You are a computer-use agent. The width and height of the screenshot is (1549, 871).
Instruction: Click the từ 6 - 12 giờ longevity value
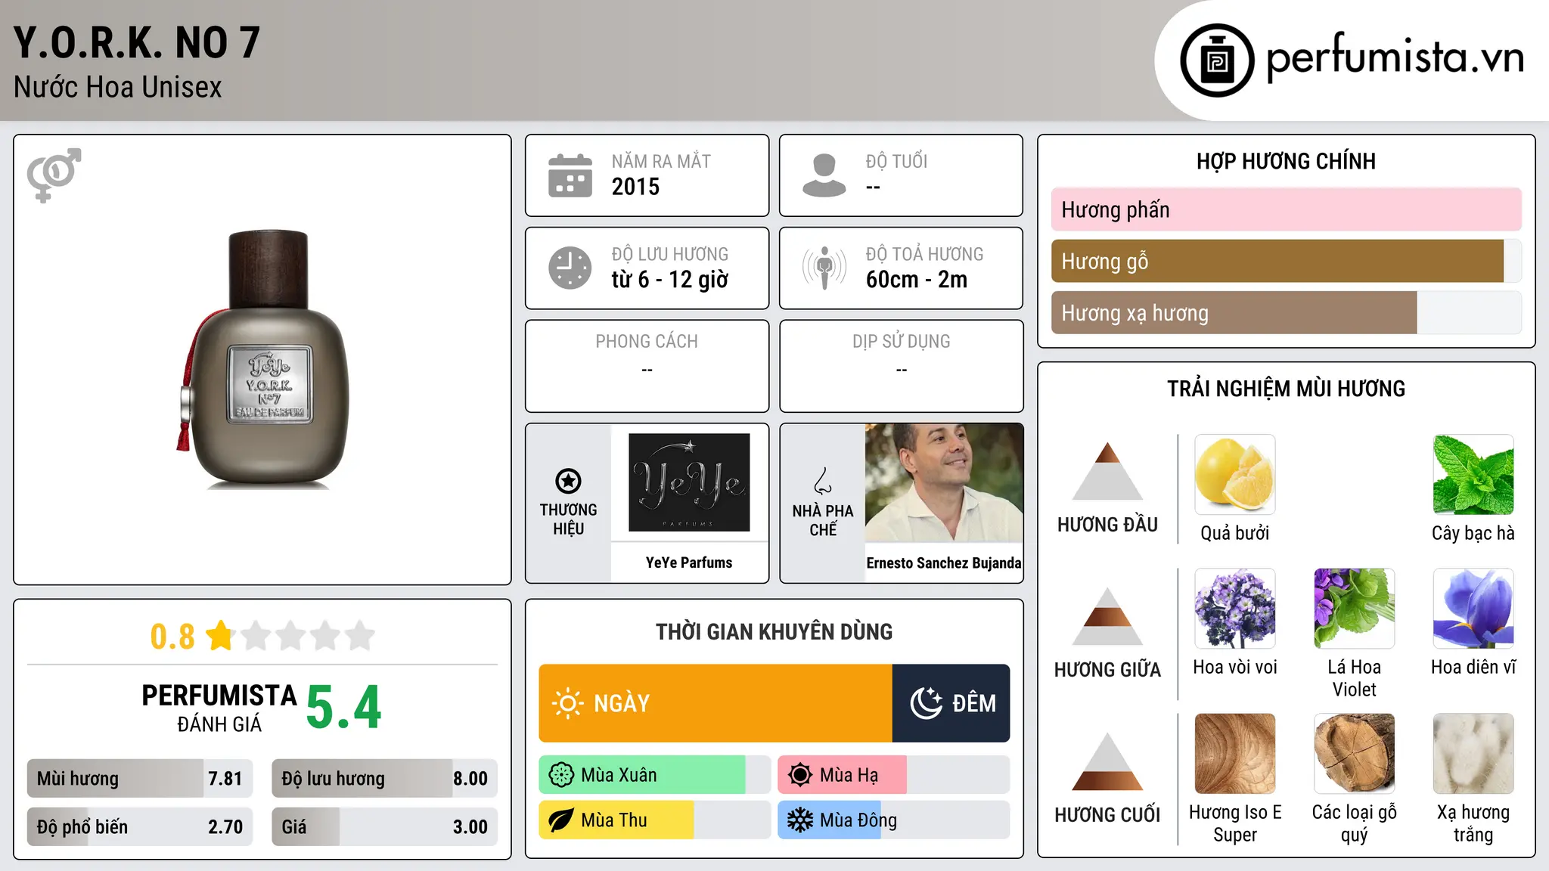coord(670,280)
